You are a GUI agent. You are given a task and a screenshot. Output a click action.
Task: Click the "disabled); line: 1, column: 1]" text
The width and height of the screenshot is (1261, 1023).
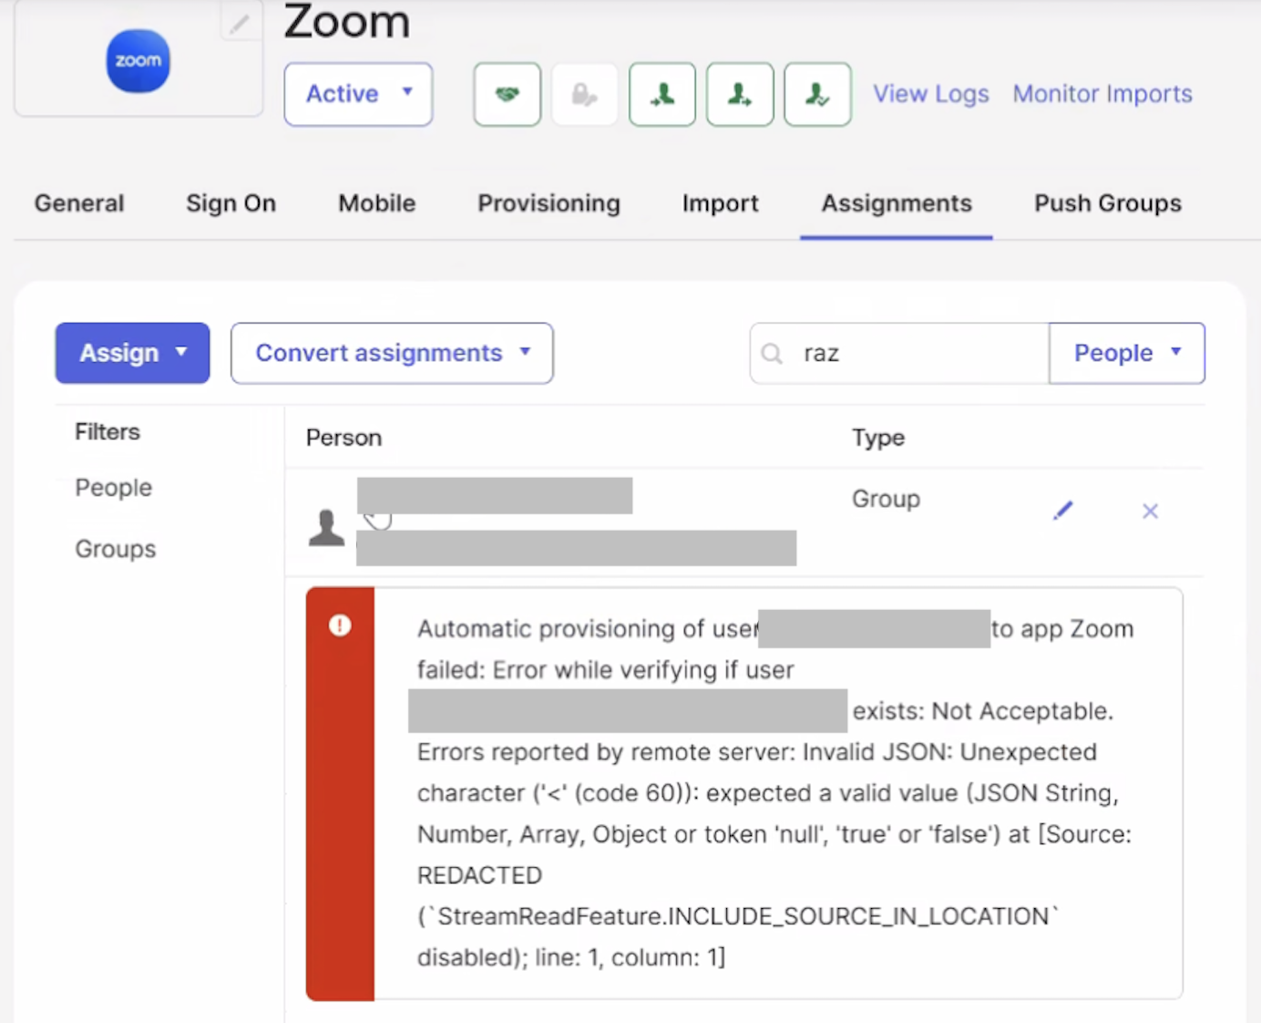[571, 957]
